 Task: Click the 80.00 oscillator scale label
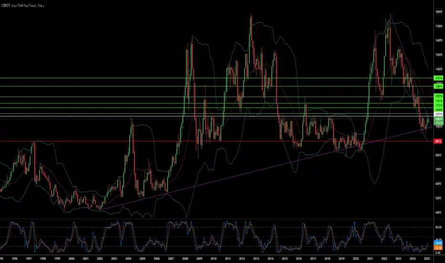pyautogui.click(x=438, y=227)
